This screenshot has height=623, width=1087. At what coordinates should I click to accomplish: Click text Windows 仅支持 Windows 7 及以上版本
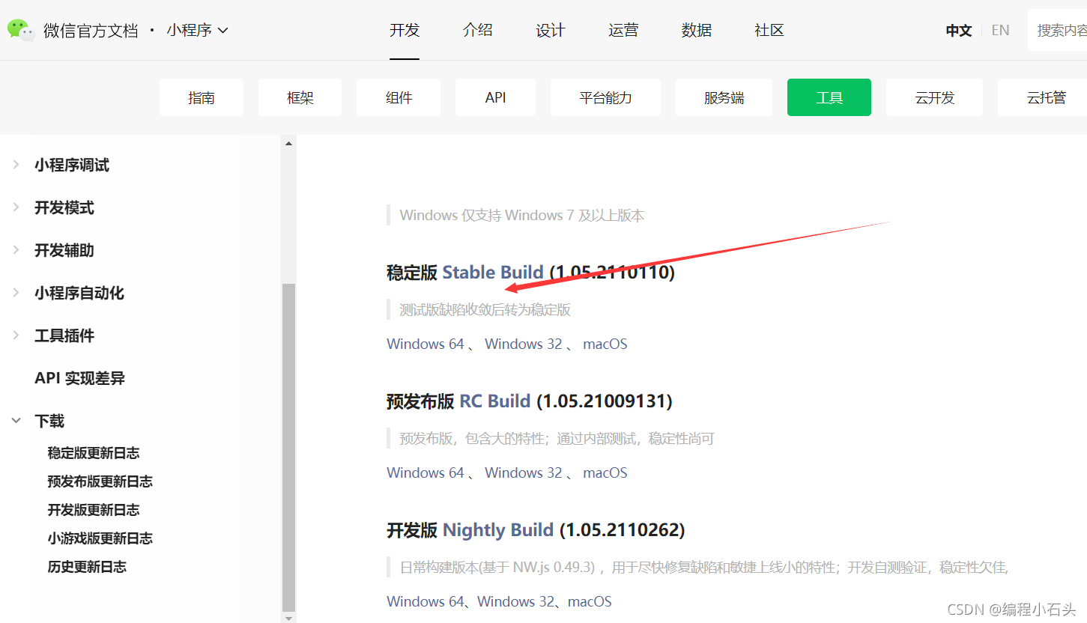pyautogui.click(x=522, y=215)
